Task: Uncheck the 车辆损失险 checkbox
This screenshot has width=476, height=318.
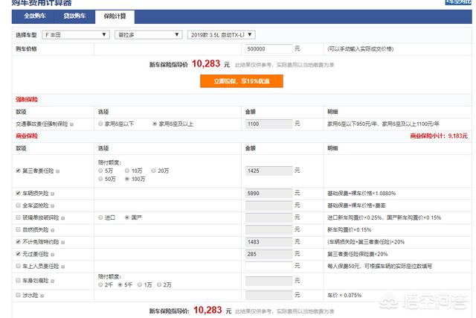Action: click(18, 193)
